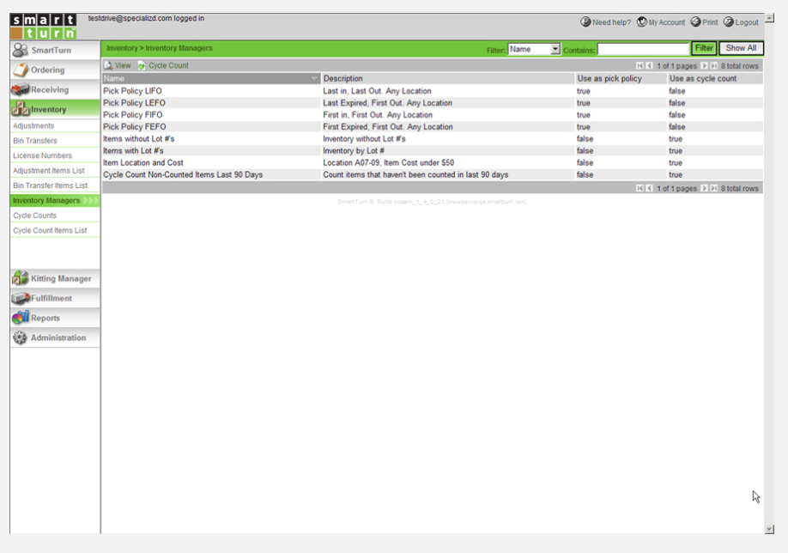Click 'Inventory by Lot #' description cell

click(x=354, y=151)
